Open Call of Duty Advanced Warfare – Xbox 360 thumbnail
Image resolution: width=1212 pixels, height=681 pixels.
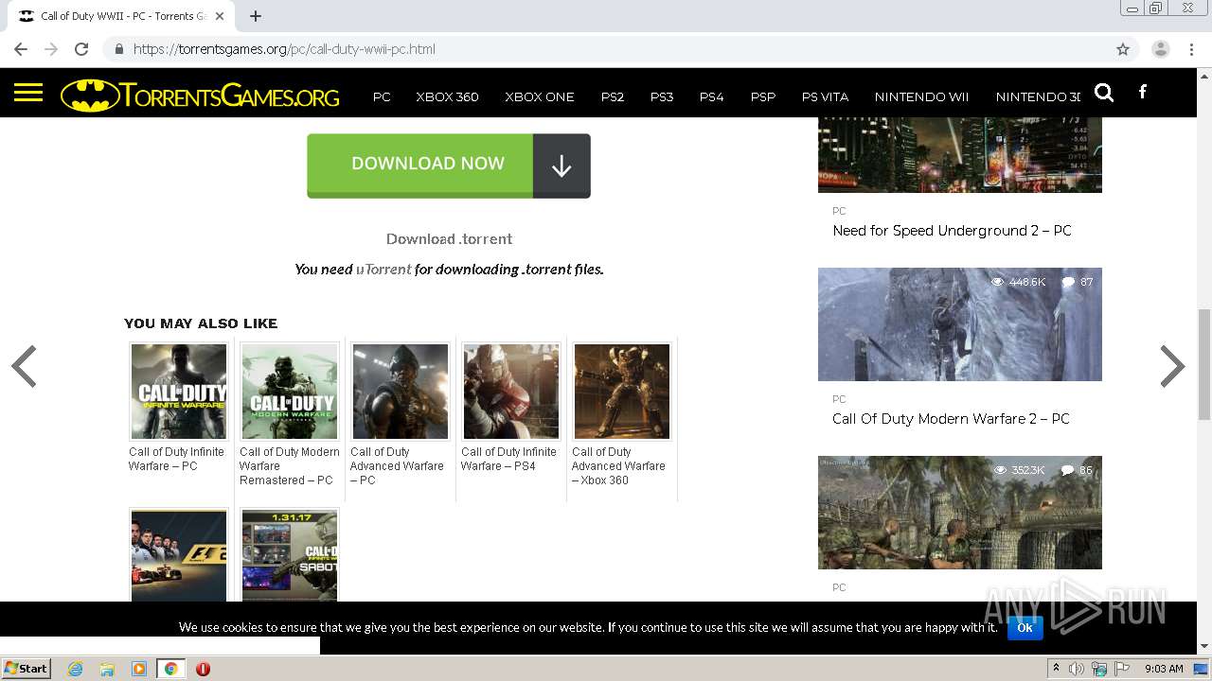coord(622,392)
